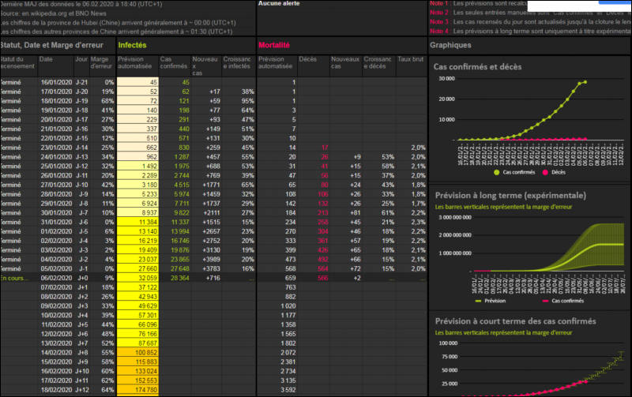The width and height of the screenshot is (632, 397).
Task: Click the forecast cell 100 852
Action: [x=137, y=353]
